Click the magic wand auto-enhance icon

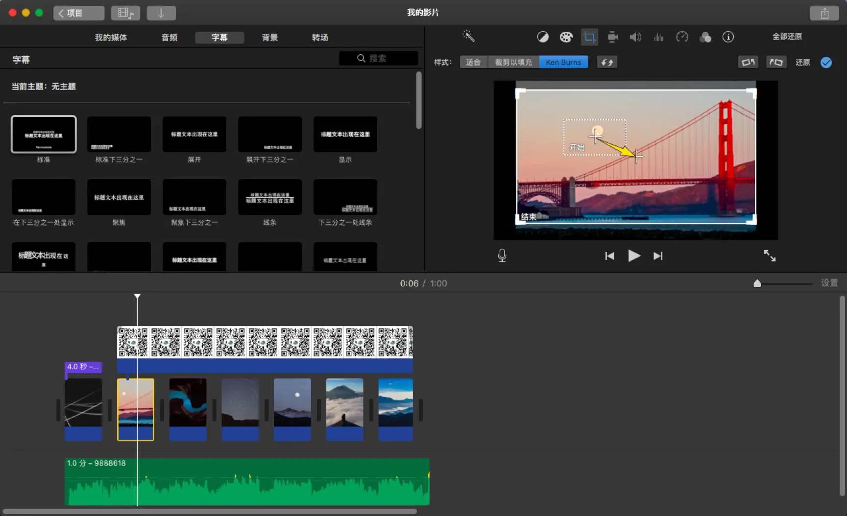click(468, 36)
